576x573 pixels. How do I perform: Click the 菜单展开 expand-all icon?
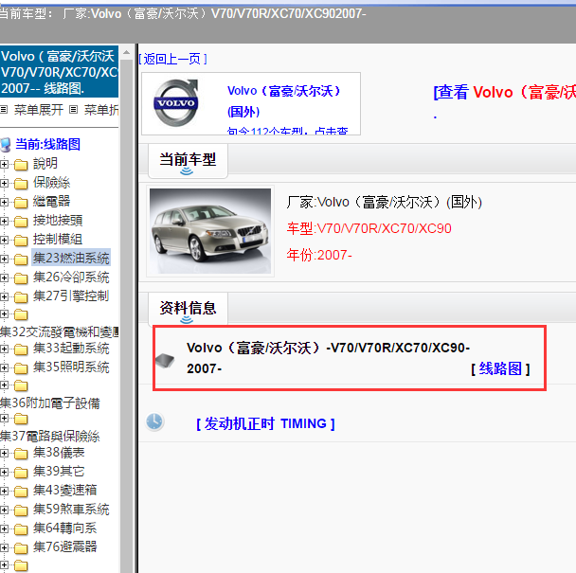click(x=4, y=109)
